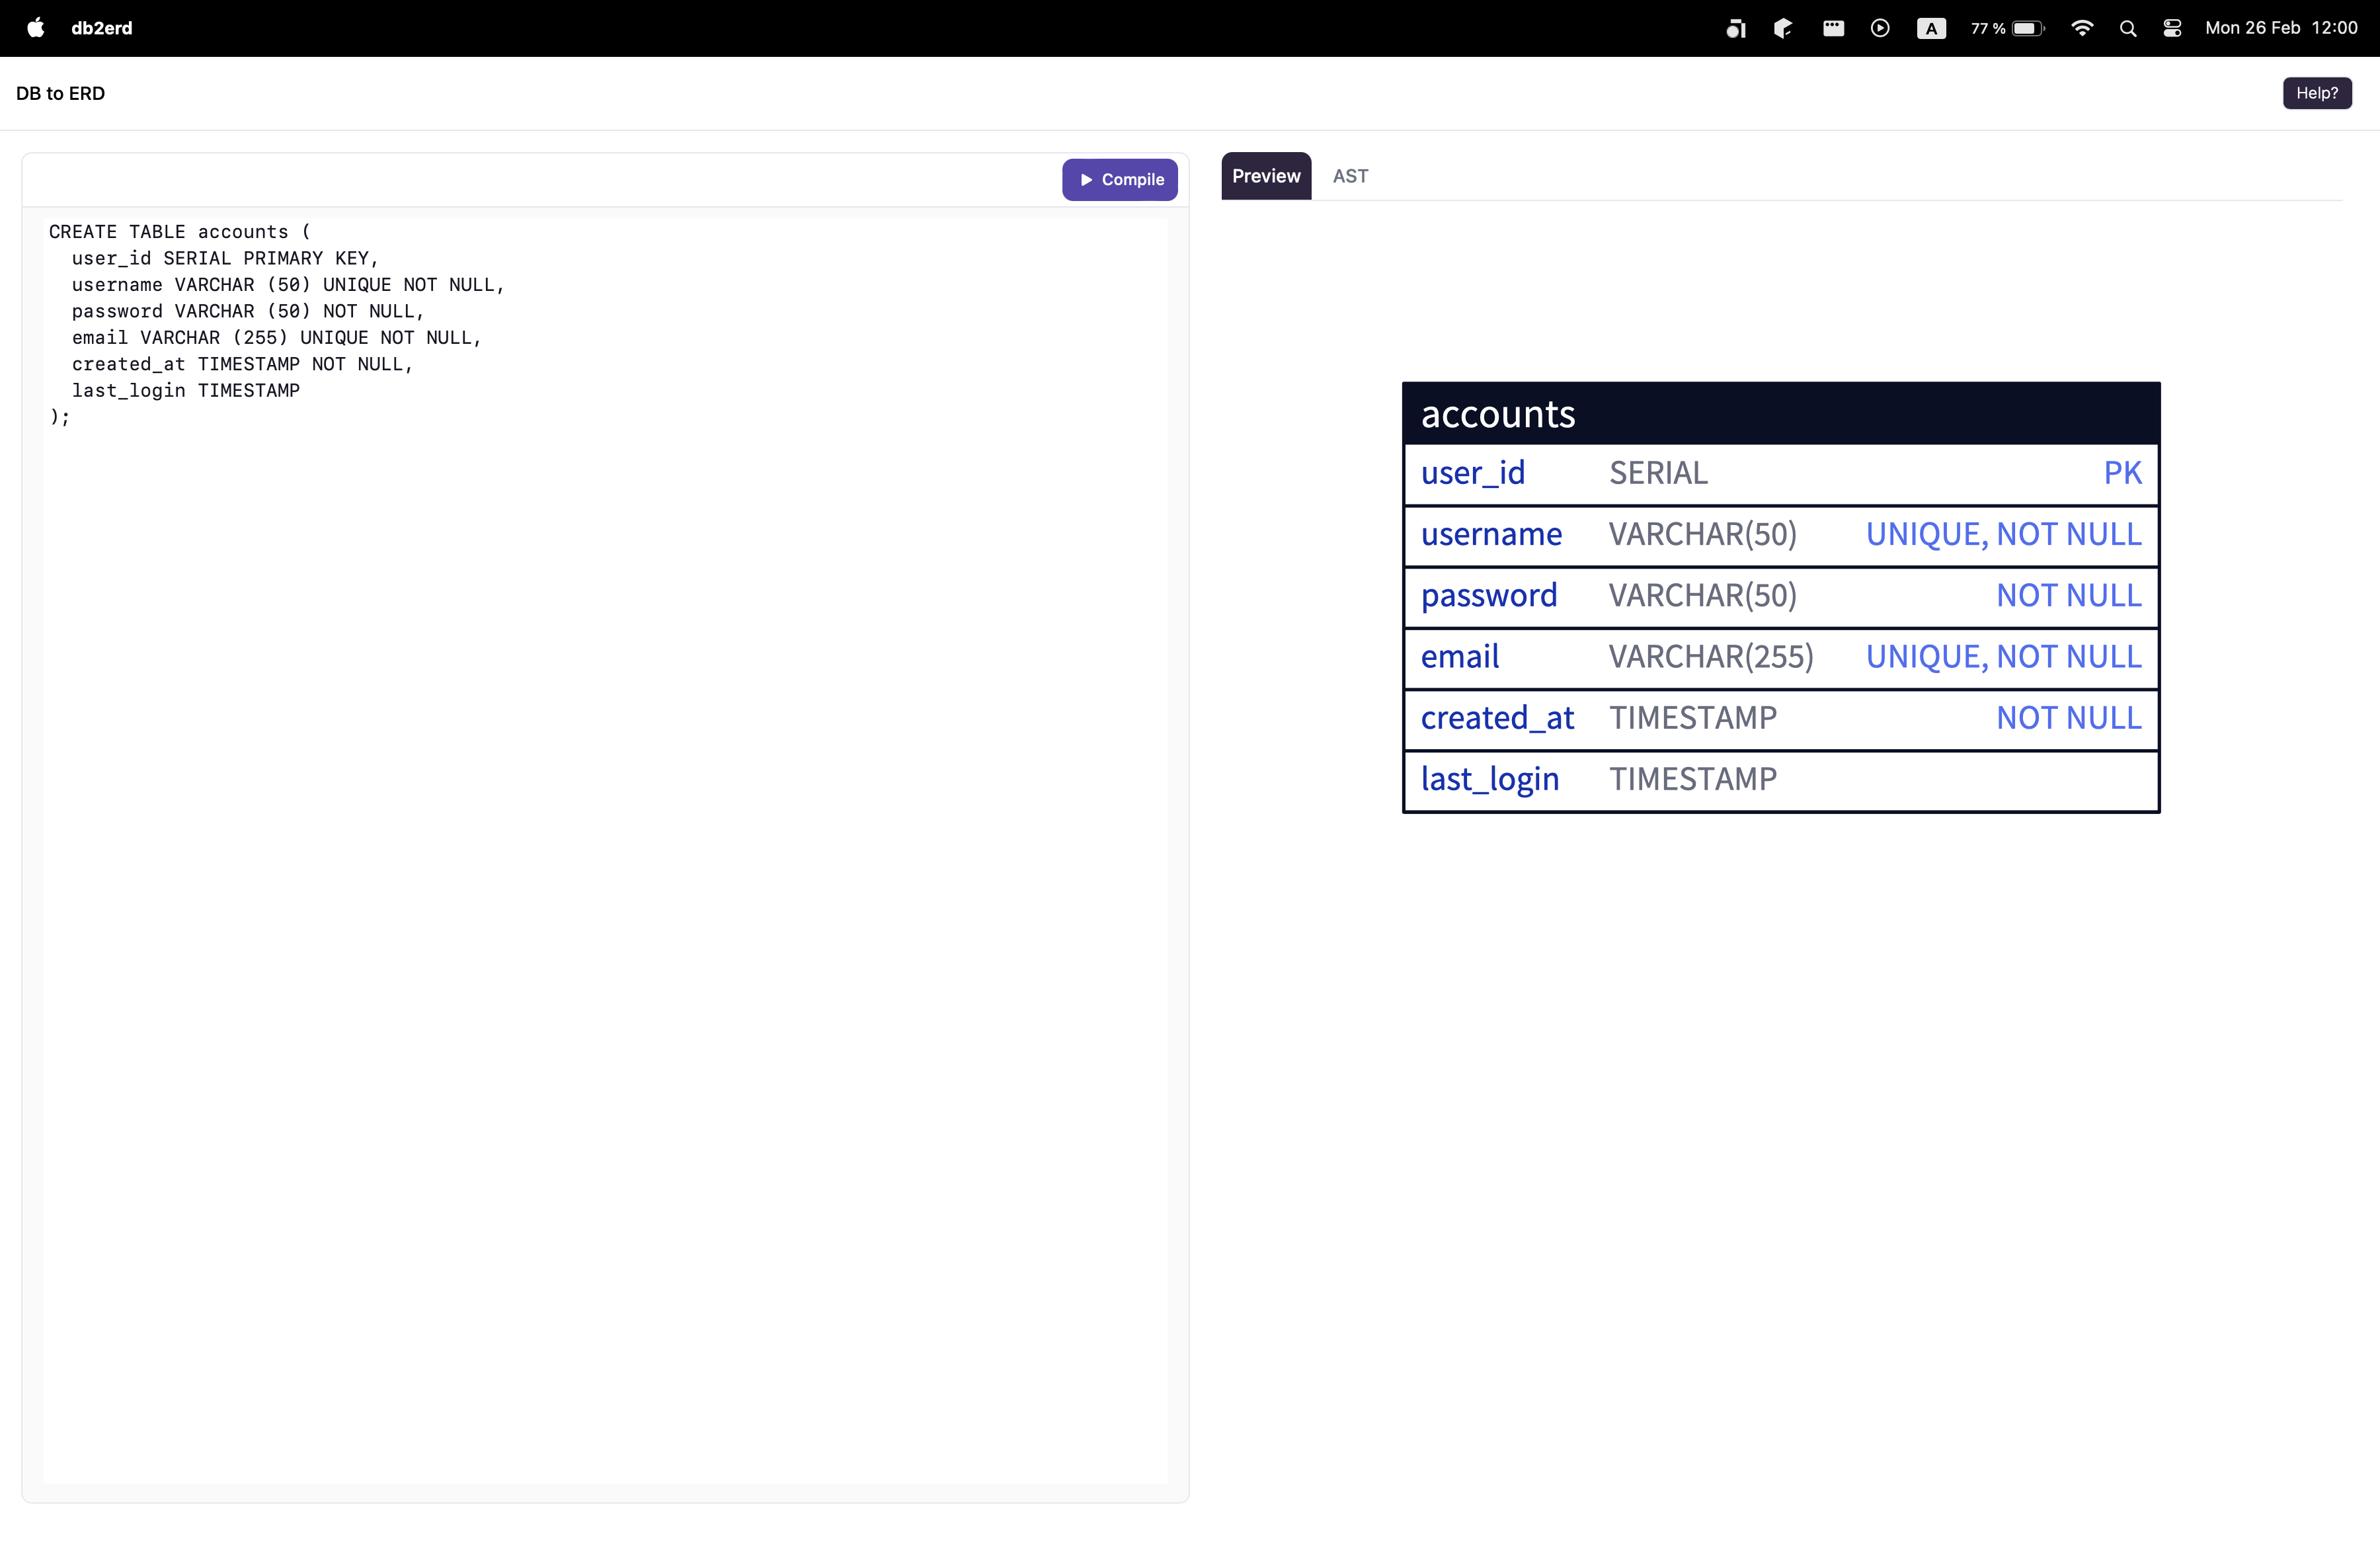2380x1546 pixels.
Task: Click inside the SQL code editor
Action: [605, 850]
